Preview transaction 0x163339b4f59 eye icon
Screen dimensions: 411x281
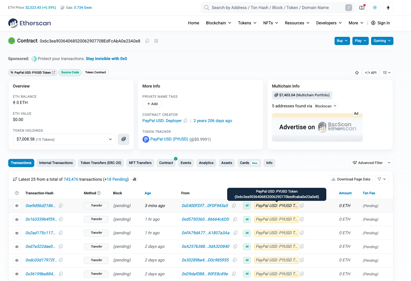tap(17, 220)
